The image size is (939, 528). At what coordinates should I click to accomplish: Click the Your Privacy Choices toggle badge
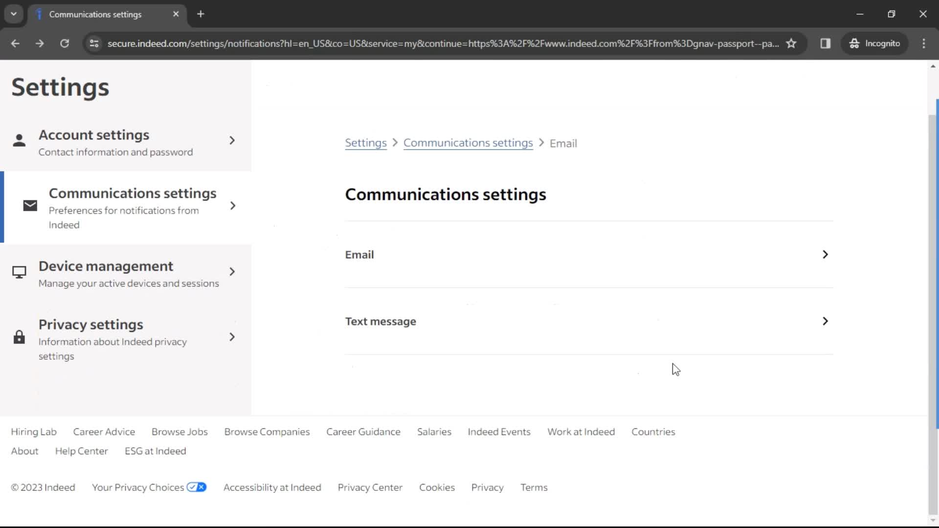197,487
